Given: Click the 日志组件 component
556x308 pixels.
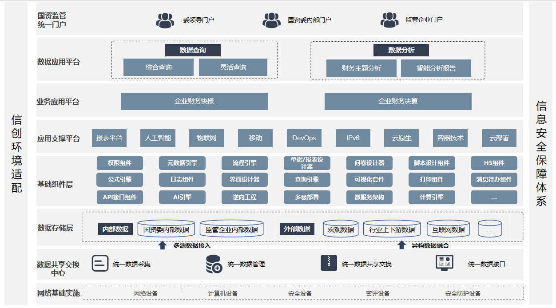Looking at the screenshot, I should click(182, 180).
